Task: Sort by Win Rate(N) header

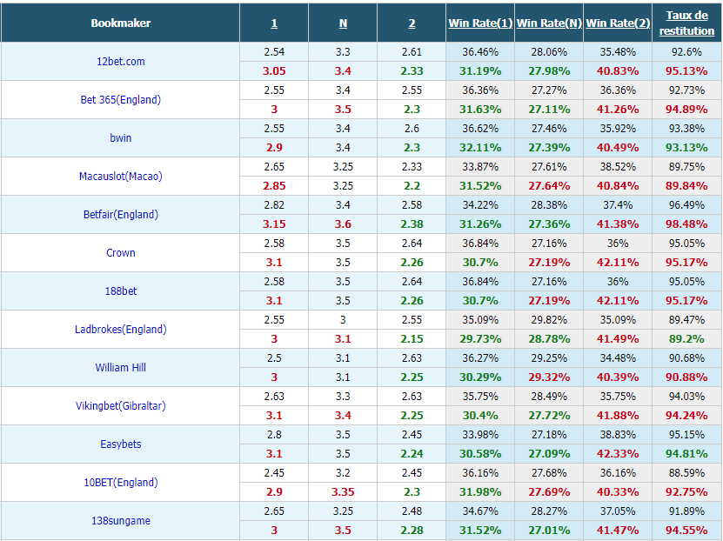Action: click(x=549, y=23)
